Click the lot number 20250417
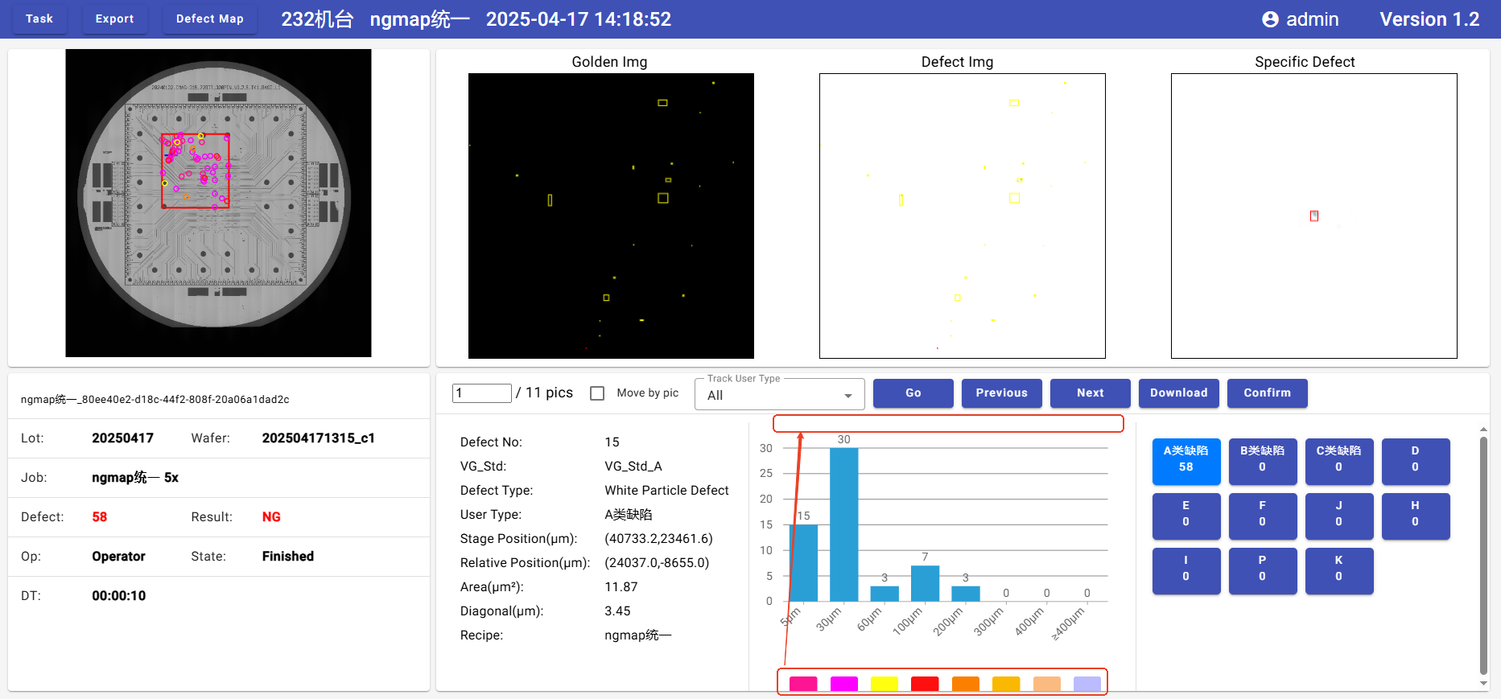This screenshot has height=699, width=1501. click(x=122, y=438)
